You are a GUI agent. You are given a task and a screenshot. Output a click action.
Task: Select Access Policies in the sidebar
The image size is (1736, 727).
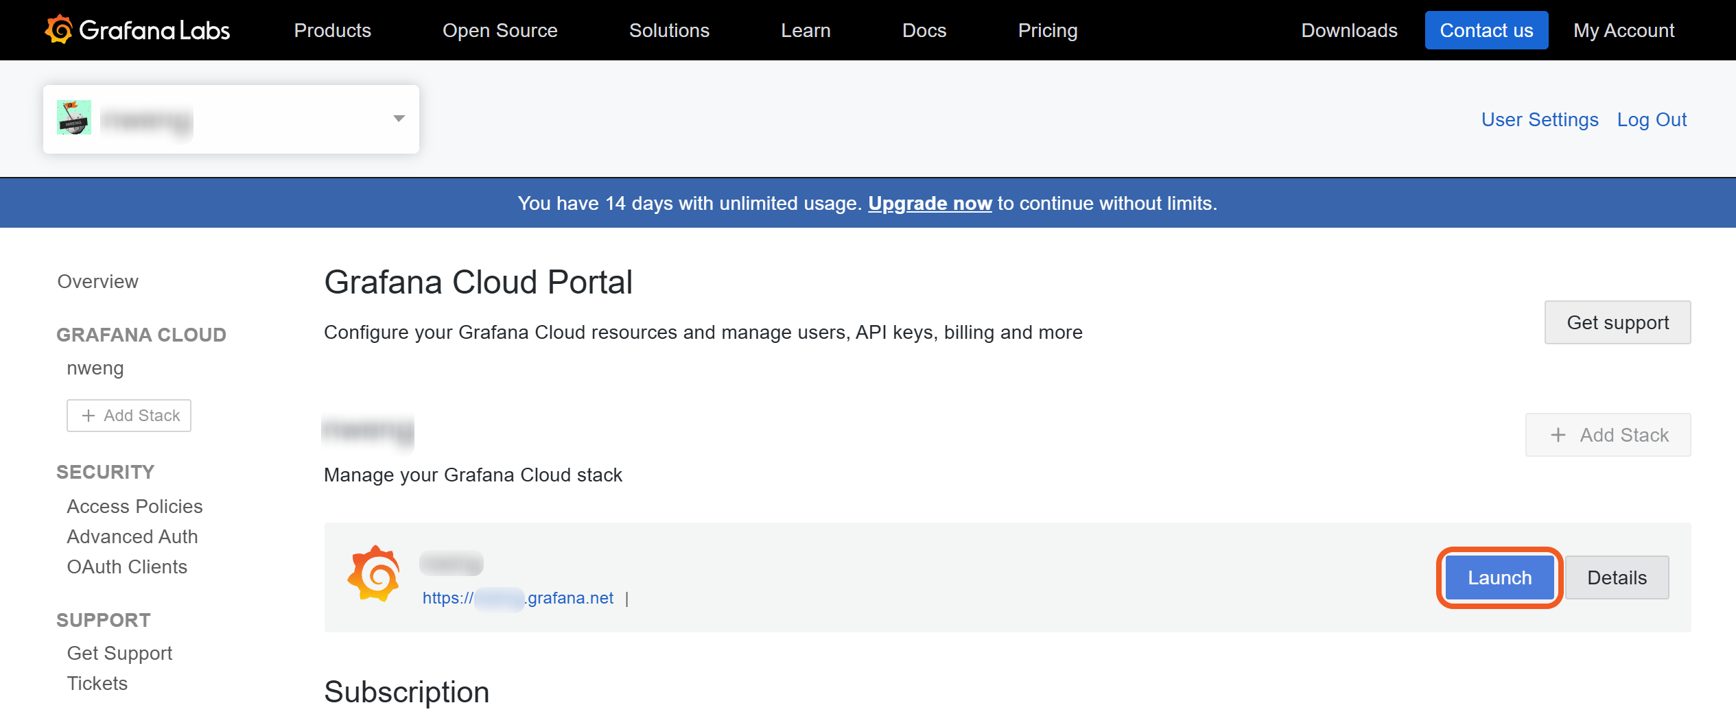tap(134, 506)
